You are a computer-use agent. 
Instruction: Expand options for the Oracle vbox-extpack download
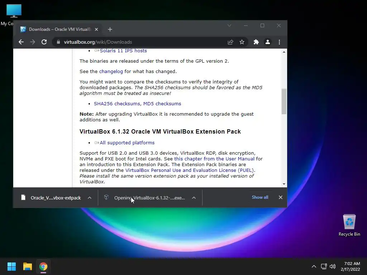pos(89,198)
